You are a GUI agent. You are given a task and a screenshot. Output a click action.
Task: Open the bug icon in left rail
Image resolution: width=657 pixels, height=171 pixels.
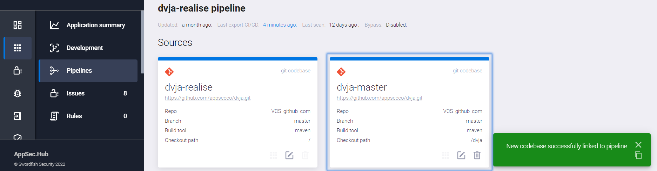pyautogui.click(x=18, y=93)
